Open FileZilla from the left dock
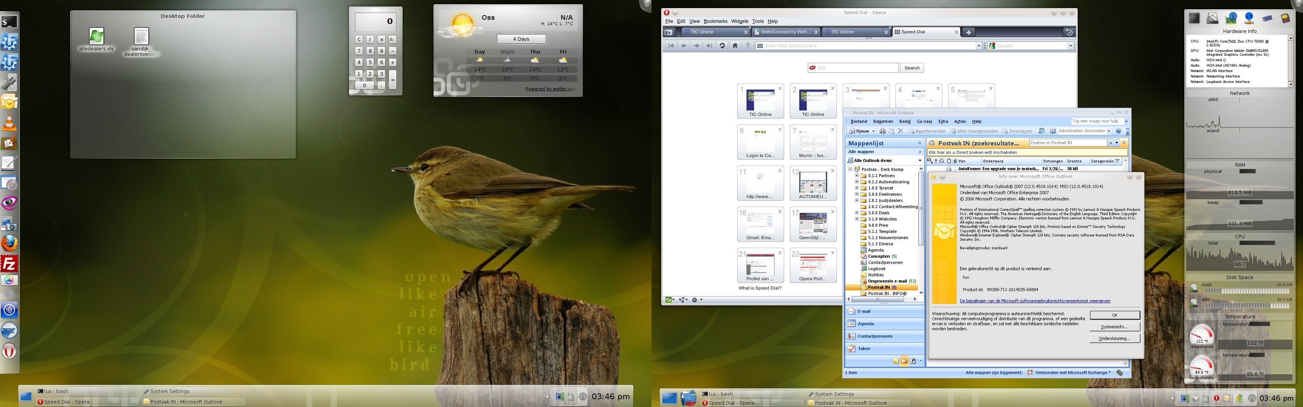The height and width of the screenshot is (407, 1303). [10, 264]
